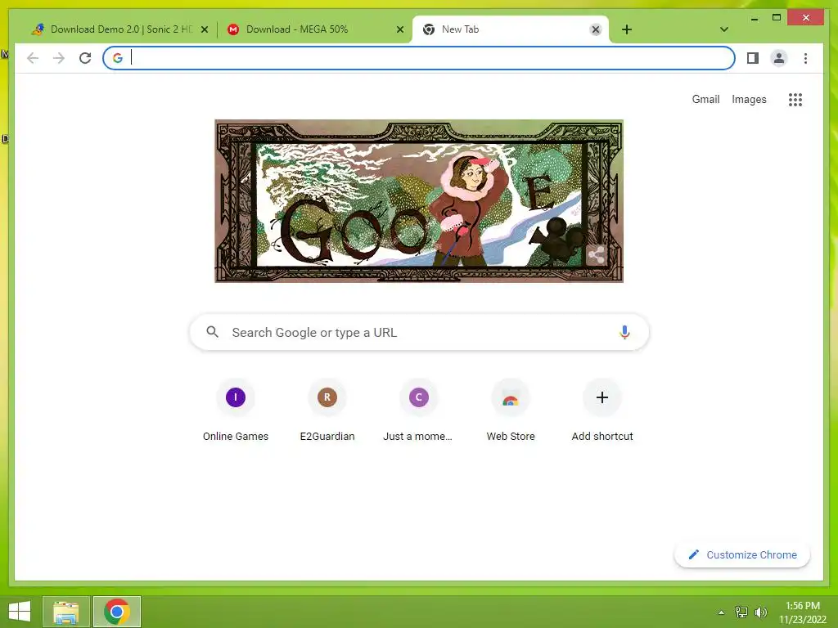
Task: Minimize the Chrome window
Action: coord(754,19)
